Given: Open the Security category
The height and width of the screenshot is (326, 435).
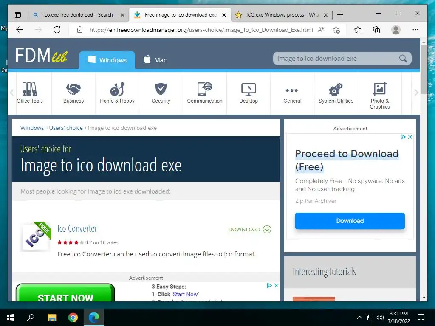Looking at the screenshot, I should [x=161, y=93].
